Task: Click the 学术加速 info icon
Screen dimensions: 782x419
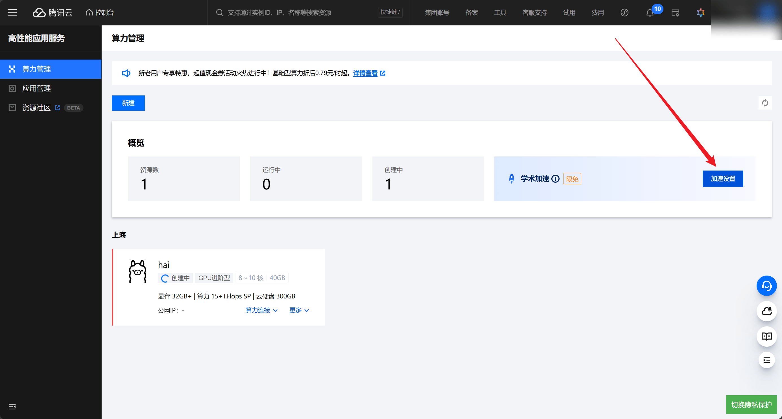Action: pos(555,179)
